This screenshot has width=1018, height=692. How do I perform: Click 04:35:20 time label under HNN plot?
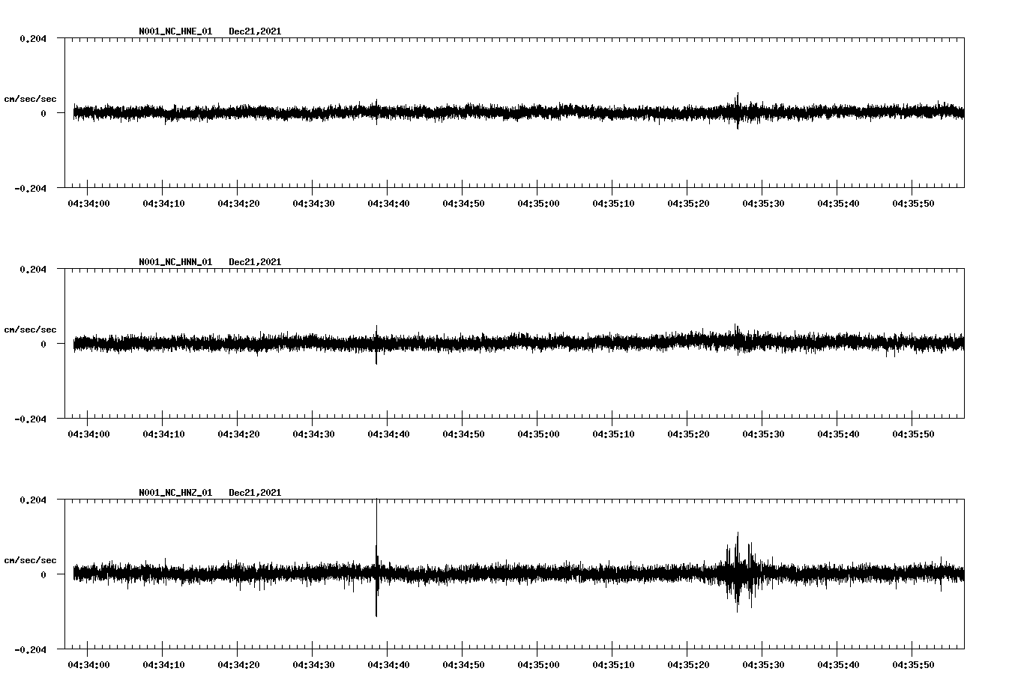pos(688,434)
